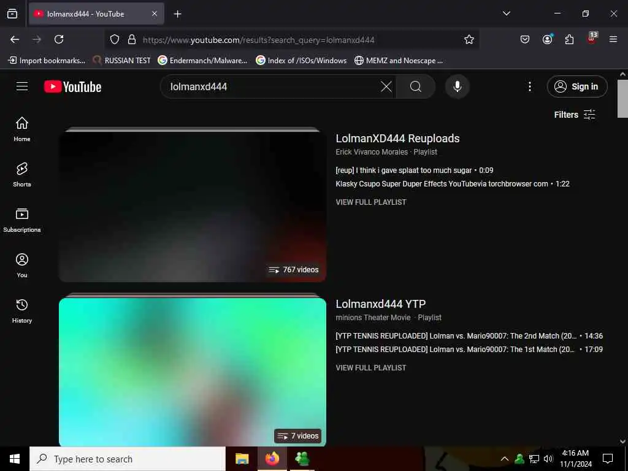Open MEMZ and Noescape bookmark
The height and width of the screenshot is (471, 628).
click(399, 61)
